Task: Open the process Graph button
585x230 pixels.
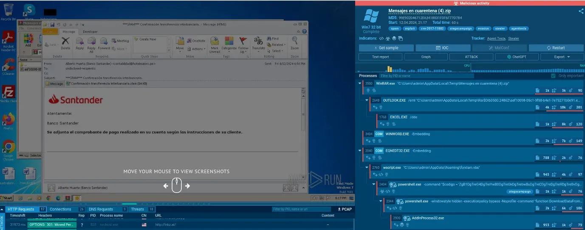Action: click(426, 57)
